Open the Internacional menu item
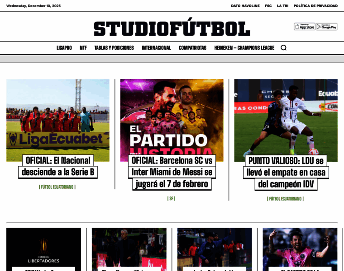Screen dimensions: 344x271 click(156, 48)
